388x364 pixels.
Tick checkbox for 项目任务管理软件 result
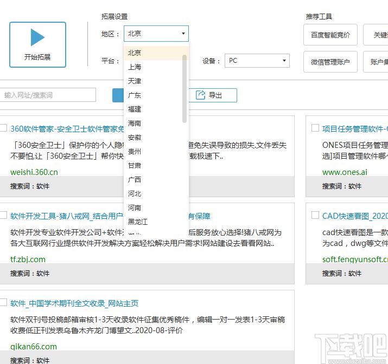pyautogui.click(x=315, y=128)
